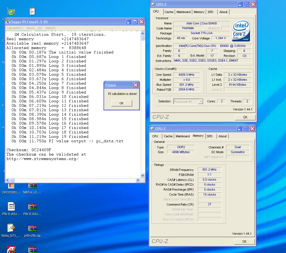This screenshot has width=286, height=253.
Task: Click the Rated FSB value 2004.6 MHz
Action: click(x=187, y=89)
